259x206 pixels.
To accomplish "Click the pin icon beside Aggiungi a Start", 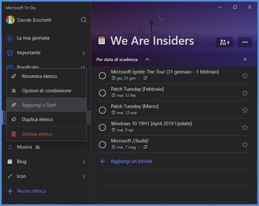I will (x=14, y=105).
